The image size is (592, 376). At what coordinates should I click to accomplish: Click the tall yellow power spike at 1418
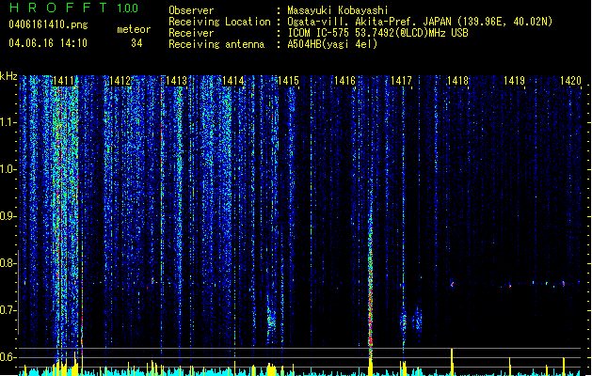tap(452, 362)
